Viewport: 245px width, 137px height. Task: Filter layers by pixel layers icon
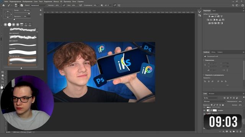coord(225,98)
